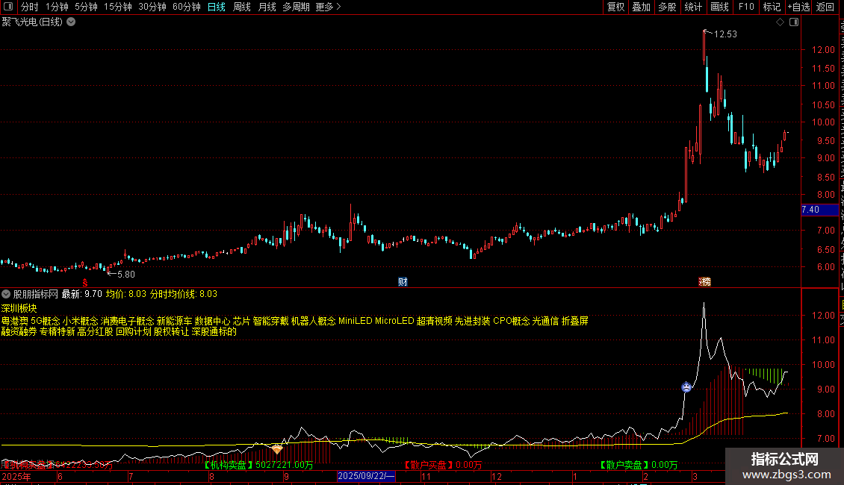Select the 30分钟 period tab
Image resolution: width=844 pixels, height=485 pixels.
click(152, 7)
